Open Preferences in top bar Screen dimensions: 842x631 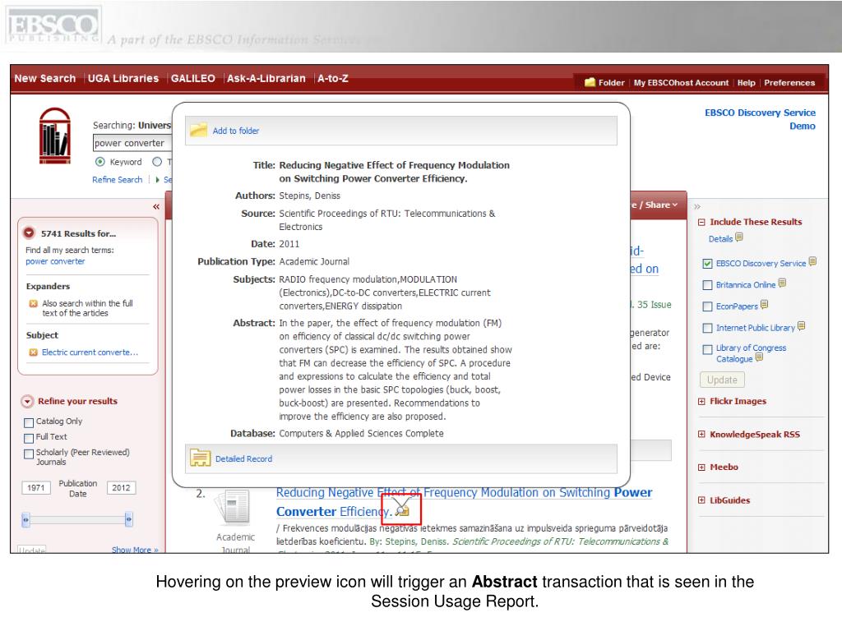(x=789, y=83)
